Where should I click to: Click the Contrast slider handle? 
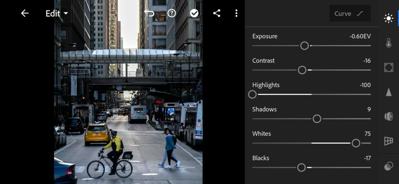(302, 70)
